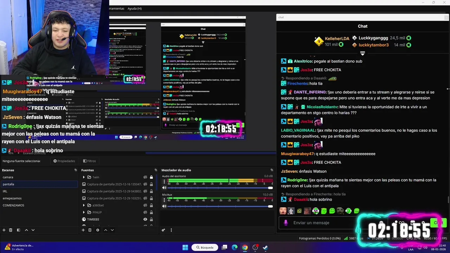Image resolution: width=450 pixels, height=253 pixels.
Task: Move source up arrow in Fuentes
Action: click(x=105, y=230)
